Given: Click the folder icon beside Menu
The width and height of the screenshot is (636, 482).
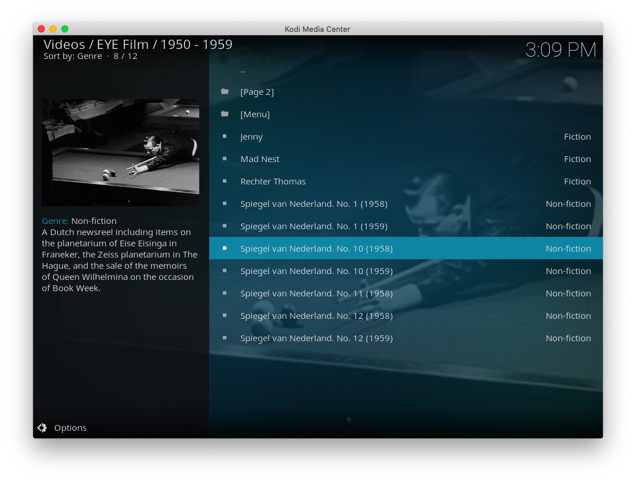Looking at the screenshot, I should (x=225, y=114).
